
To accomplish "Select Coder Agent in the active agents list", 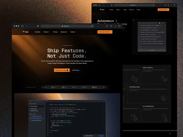I will pyautogui.click(x=34, y=109).
